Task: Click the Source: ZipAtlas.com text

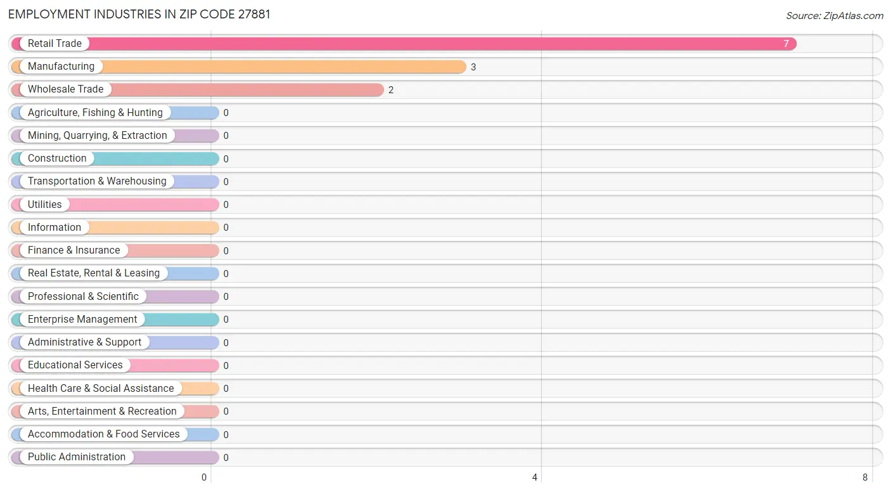Action: click(835, 16)
